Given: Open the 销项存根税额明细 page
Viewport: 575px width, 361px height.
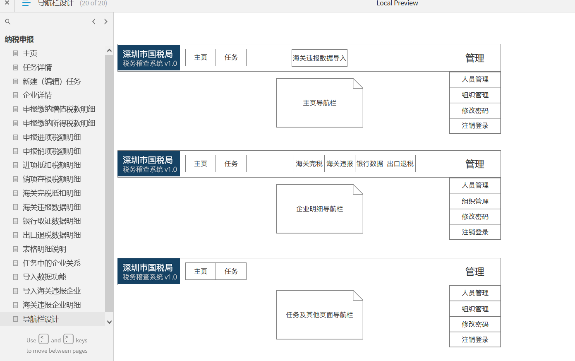Looking at the screenshot, I should pos(52,179).
